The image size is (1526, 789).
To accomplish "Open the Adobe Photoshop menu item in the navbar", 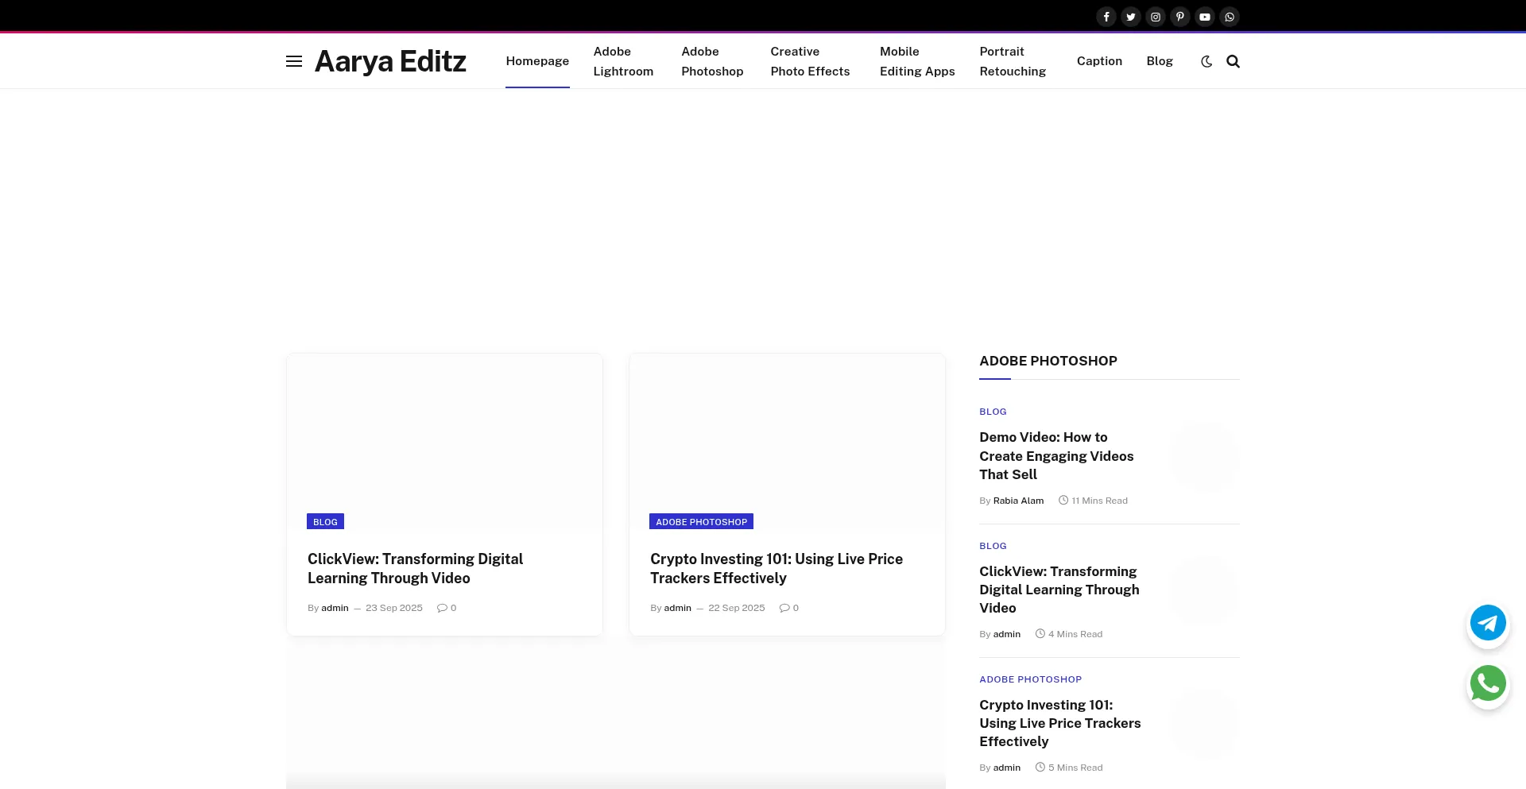I will tap(712, 61).
